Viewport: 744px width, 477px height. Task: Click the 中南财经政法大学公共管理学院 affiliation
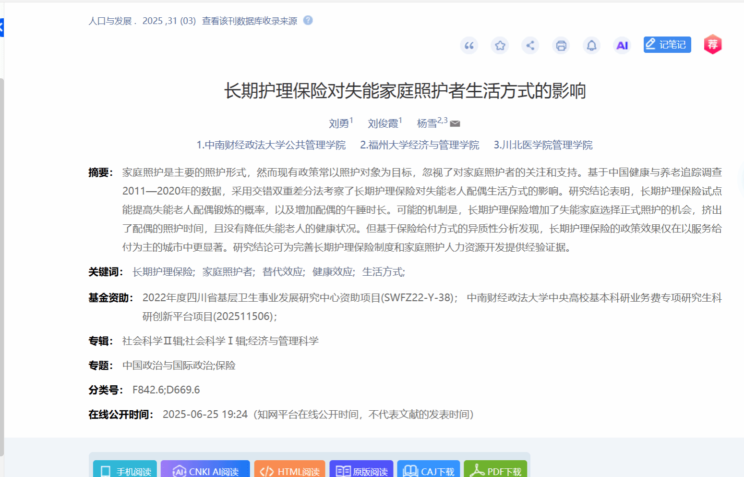coord(271,145)
